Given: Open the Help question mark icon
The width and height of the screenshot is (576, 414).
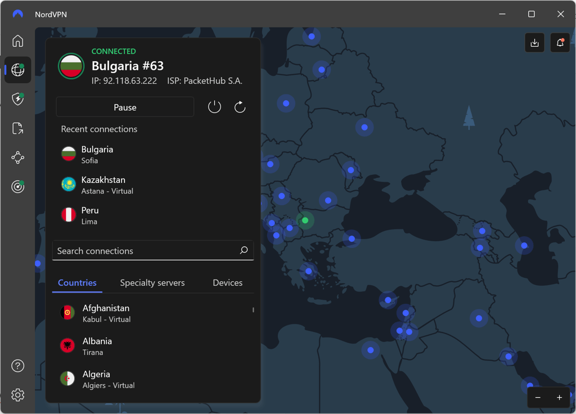Looking at the screenshot, I should (17, 366).
